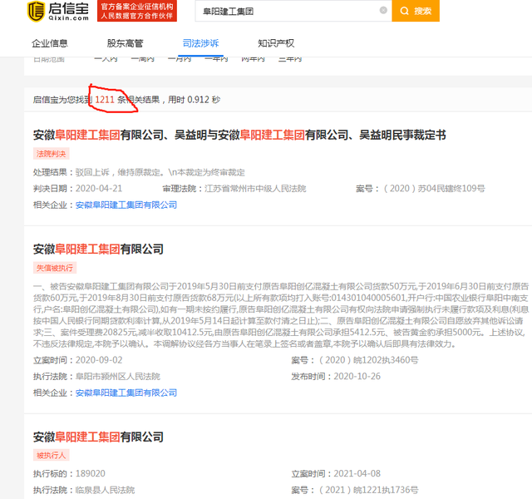Click the orange 搜索 search button
The width and height of the screenshot is (532, 499).
pos(416,11)
